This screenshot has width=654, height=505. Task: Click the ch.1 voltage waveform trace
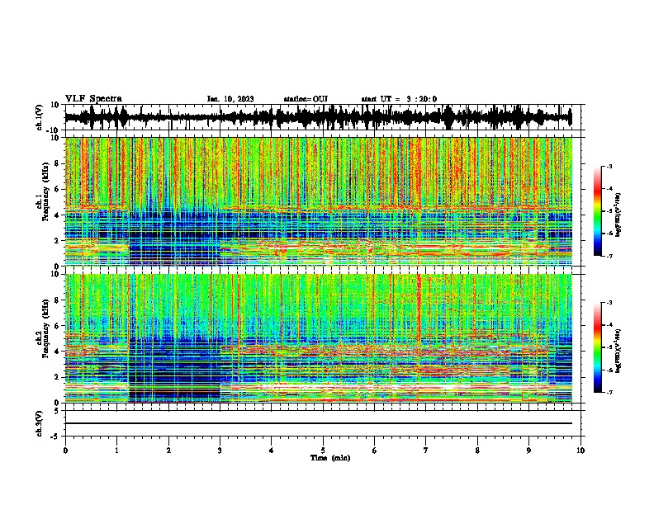click(318, 117)
